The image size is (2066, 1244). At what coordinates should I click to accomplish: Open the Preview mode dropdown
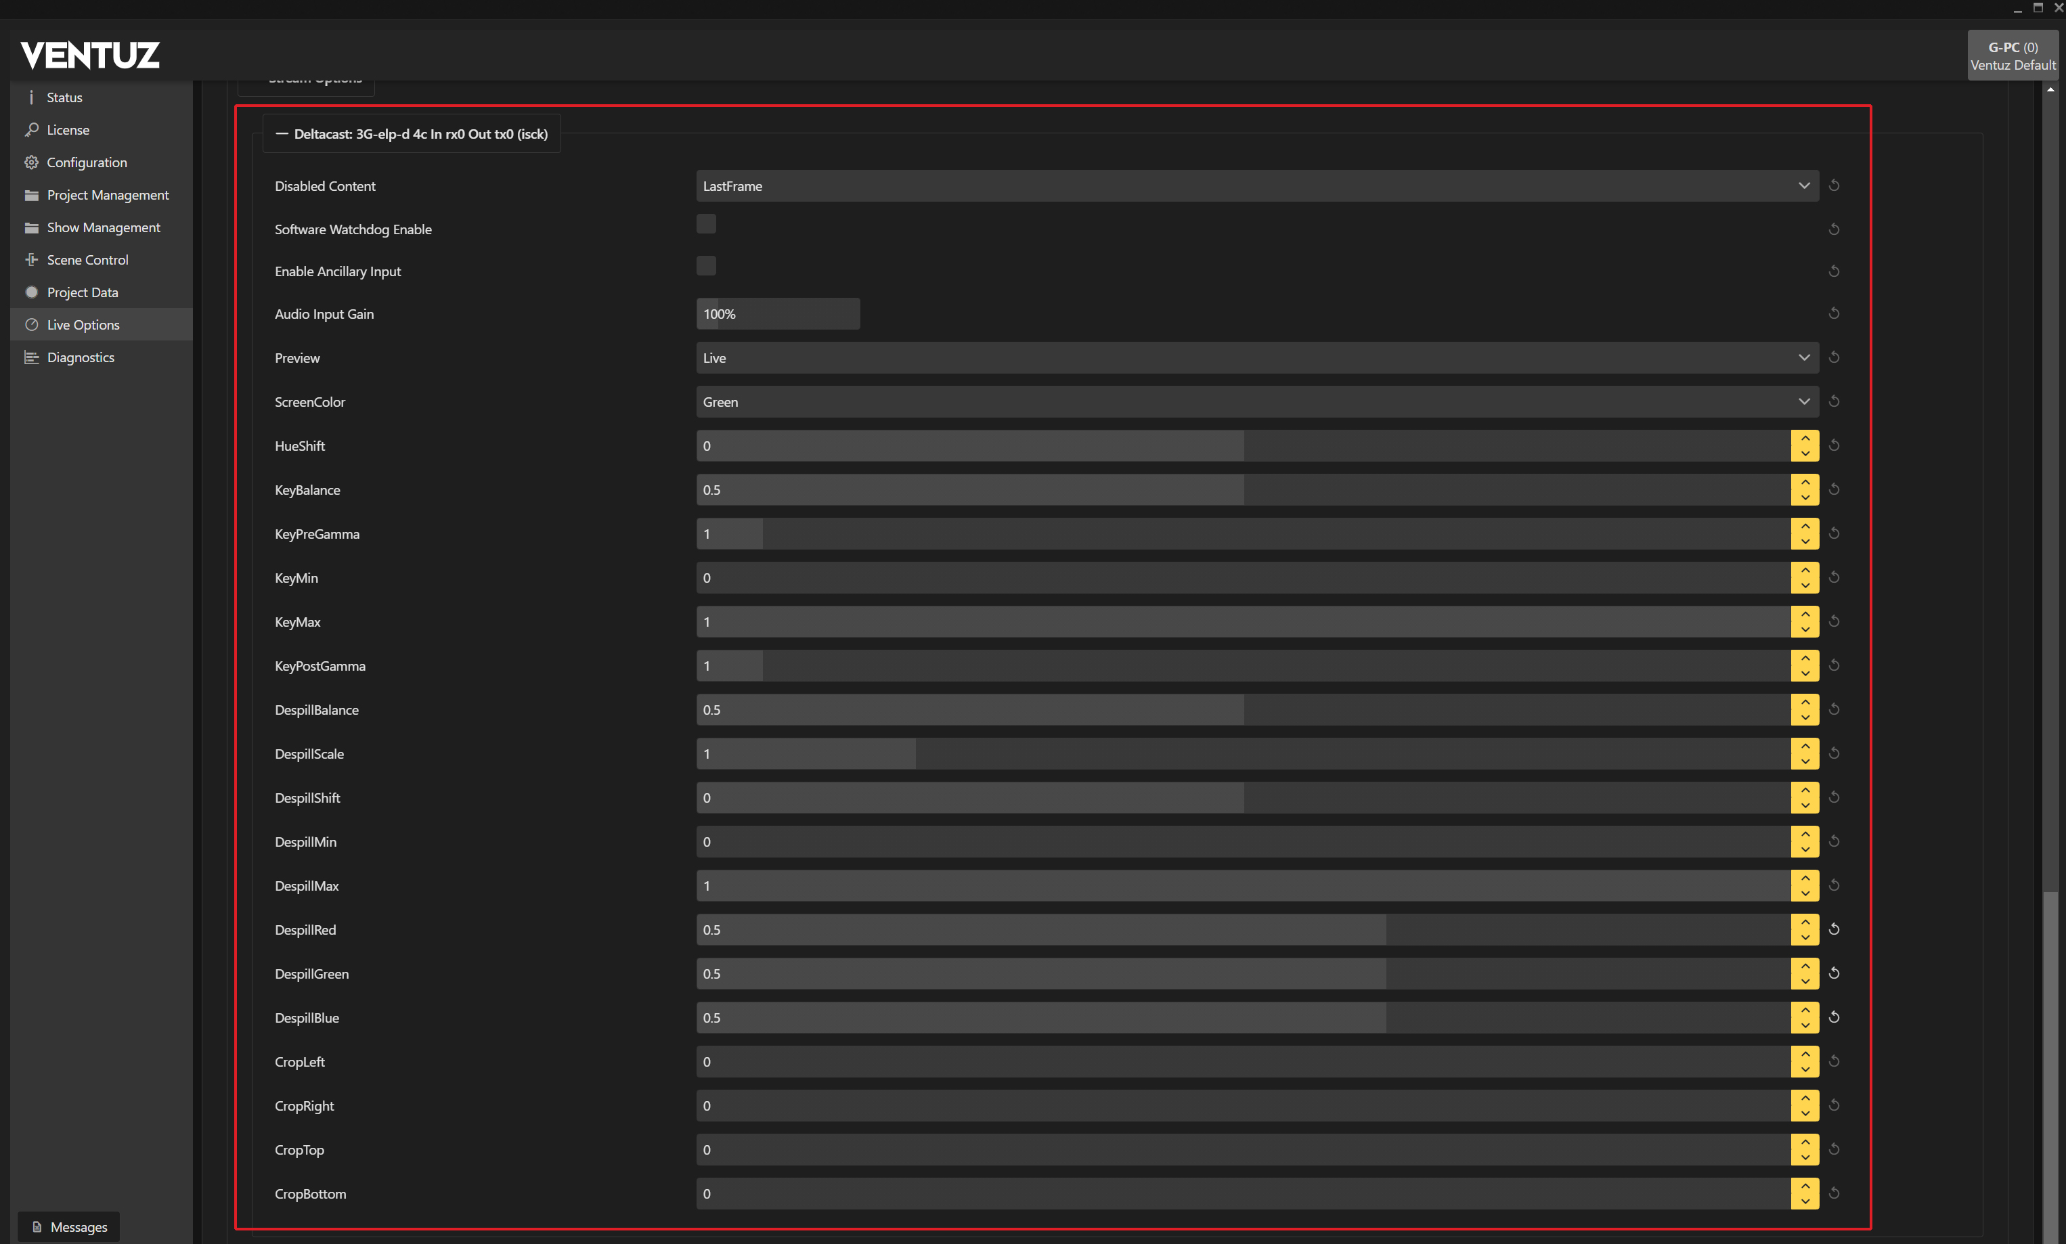1256,358
